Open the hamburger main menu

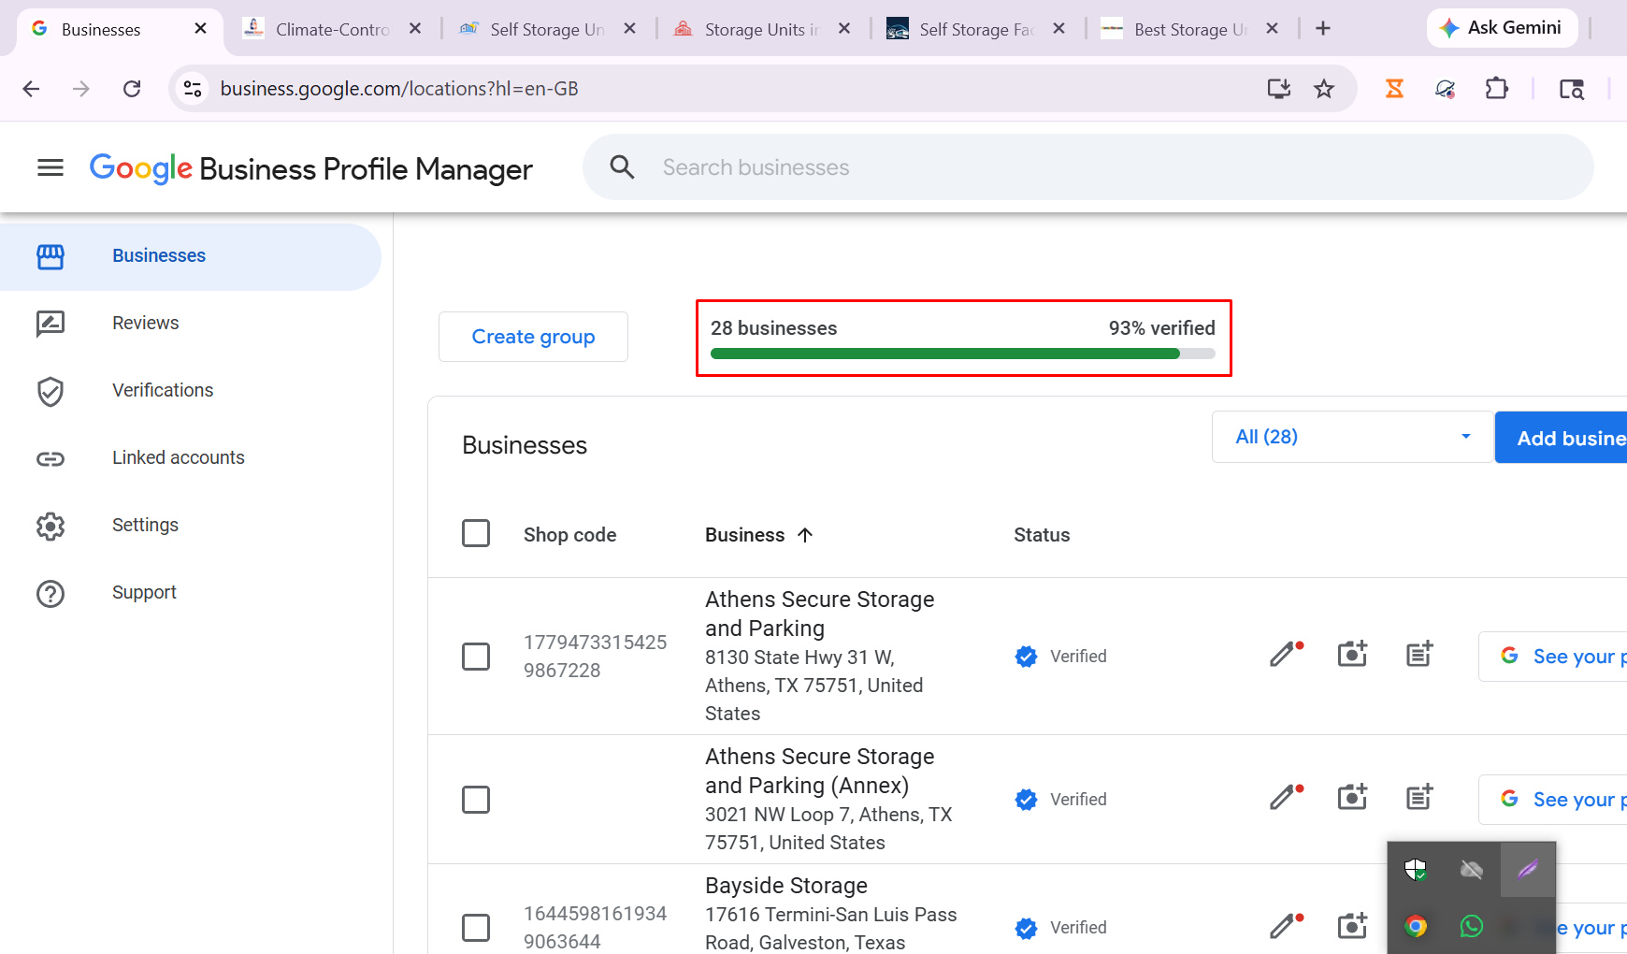(50, 167)
